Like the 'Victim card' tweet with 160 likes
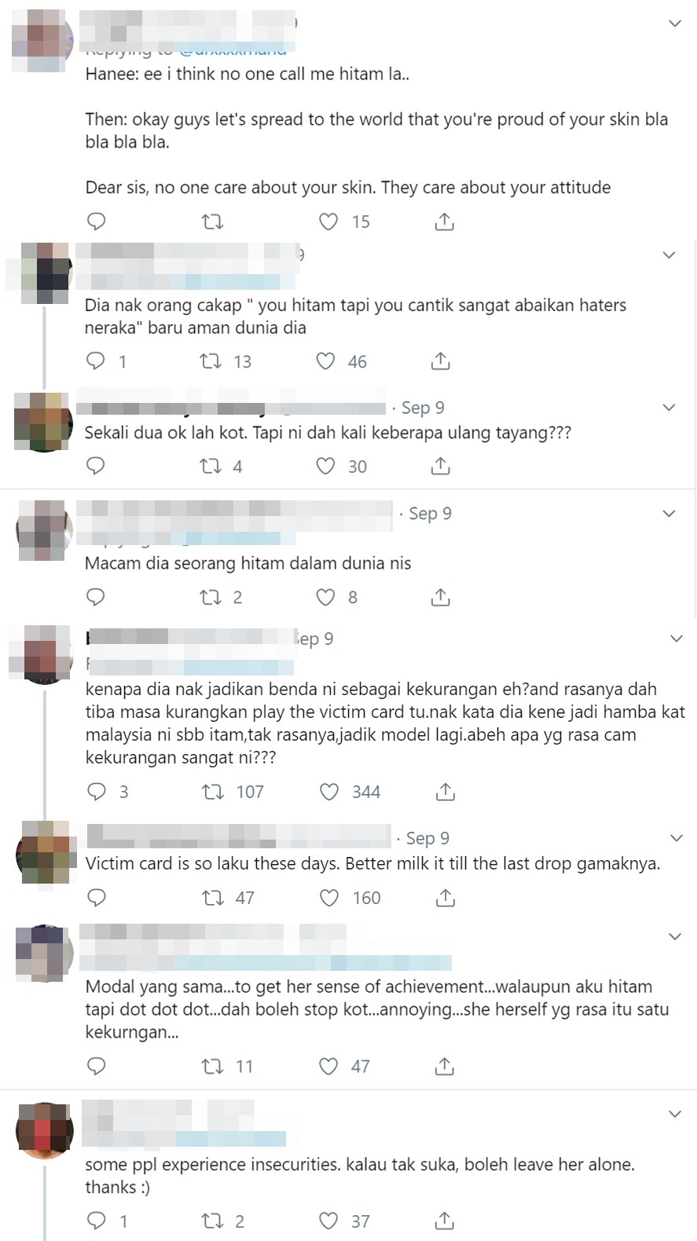The width and height of the screenshot is (697, 1241). 328,898
